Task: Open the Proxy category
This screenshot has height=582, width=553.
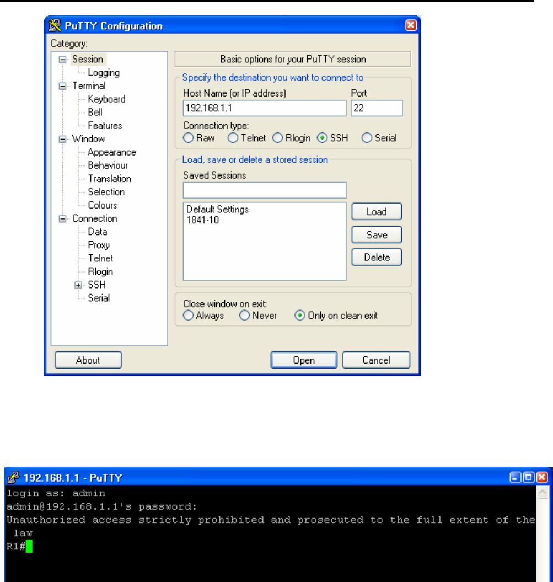Action: coord(99,245)
